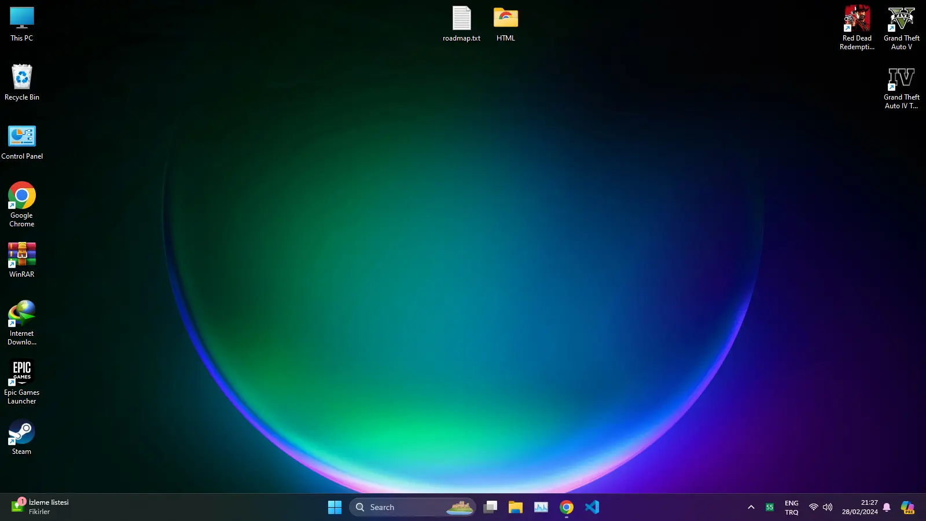The height and width of the screenshot is (521, 926).
Task: Select the Google Chrome desktop shortcut
Action: [x=22, y=204]
